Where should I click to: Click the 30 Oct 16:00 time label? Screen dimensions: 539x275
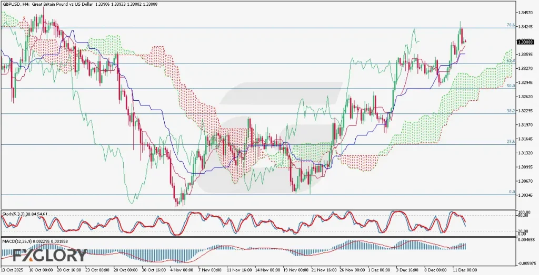point(154,270)
